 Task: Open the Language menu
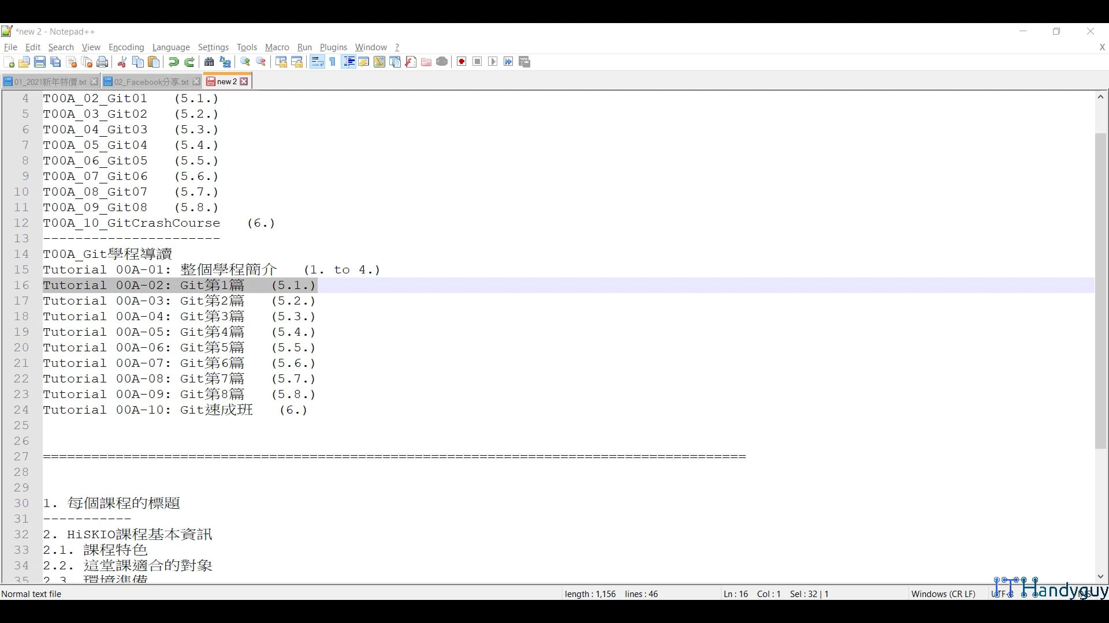[171, 47]
